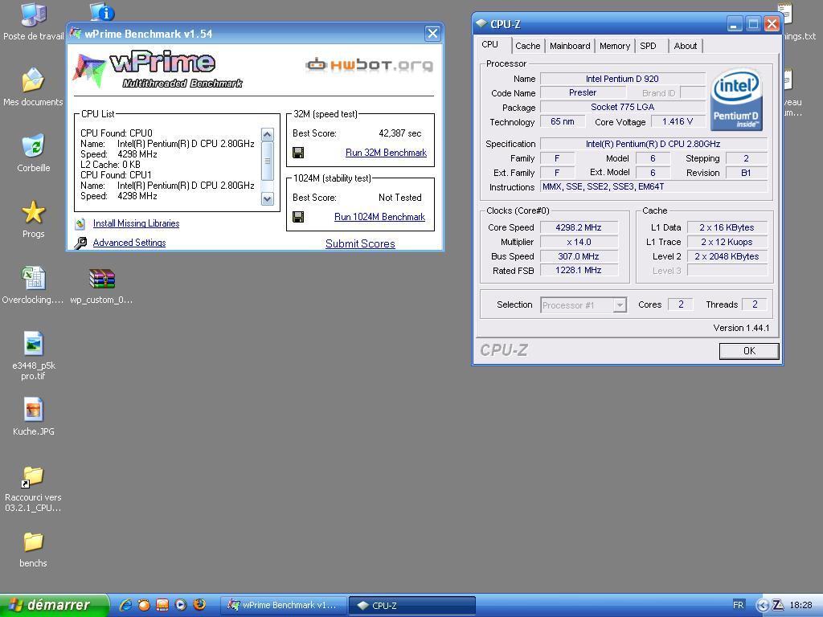The width and height of the screenshot is (823, 617).
Task: Click the Instructions MMX, SSE list field
Action: tap(653, 186)
